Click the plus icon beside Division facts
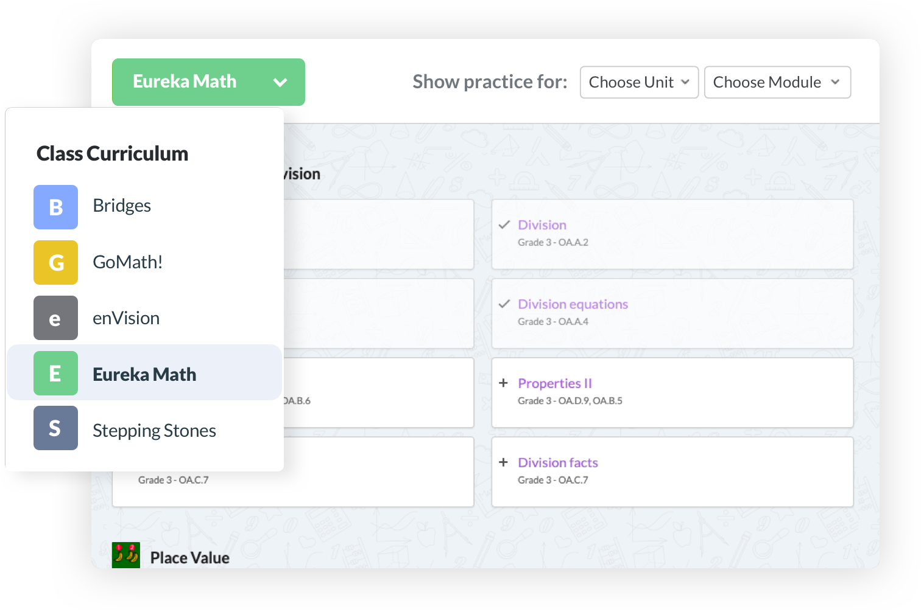Image resolution: width=921 pixels, height=612 pixels. point(503,462)
